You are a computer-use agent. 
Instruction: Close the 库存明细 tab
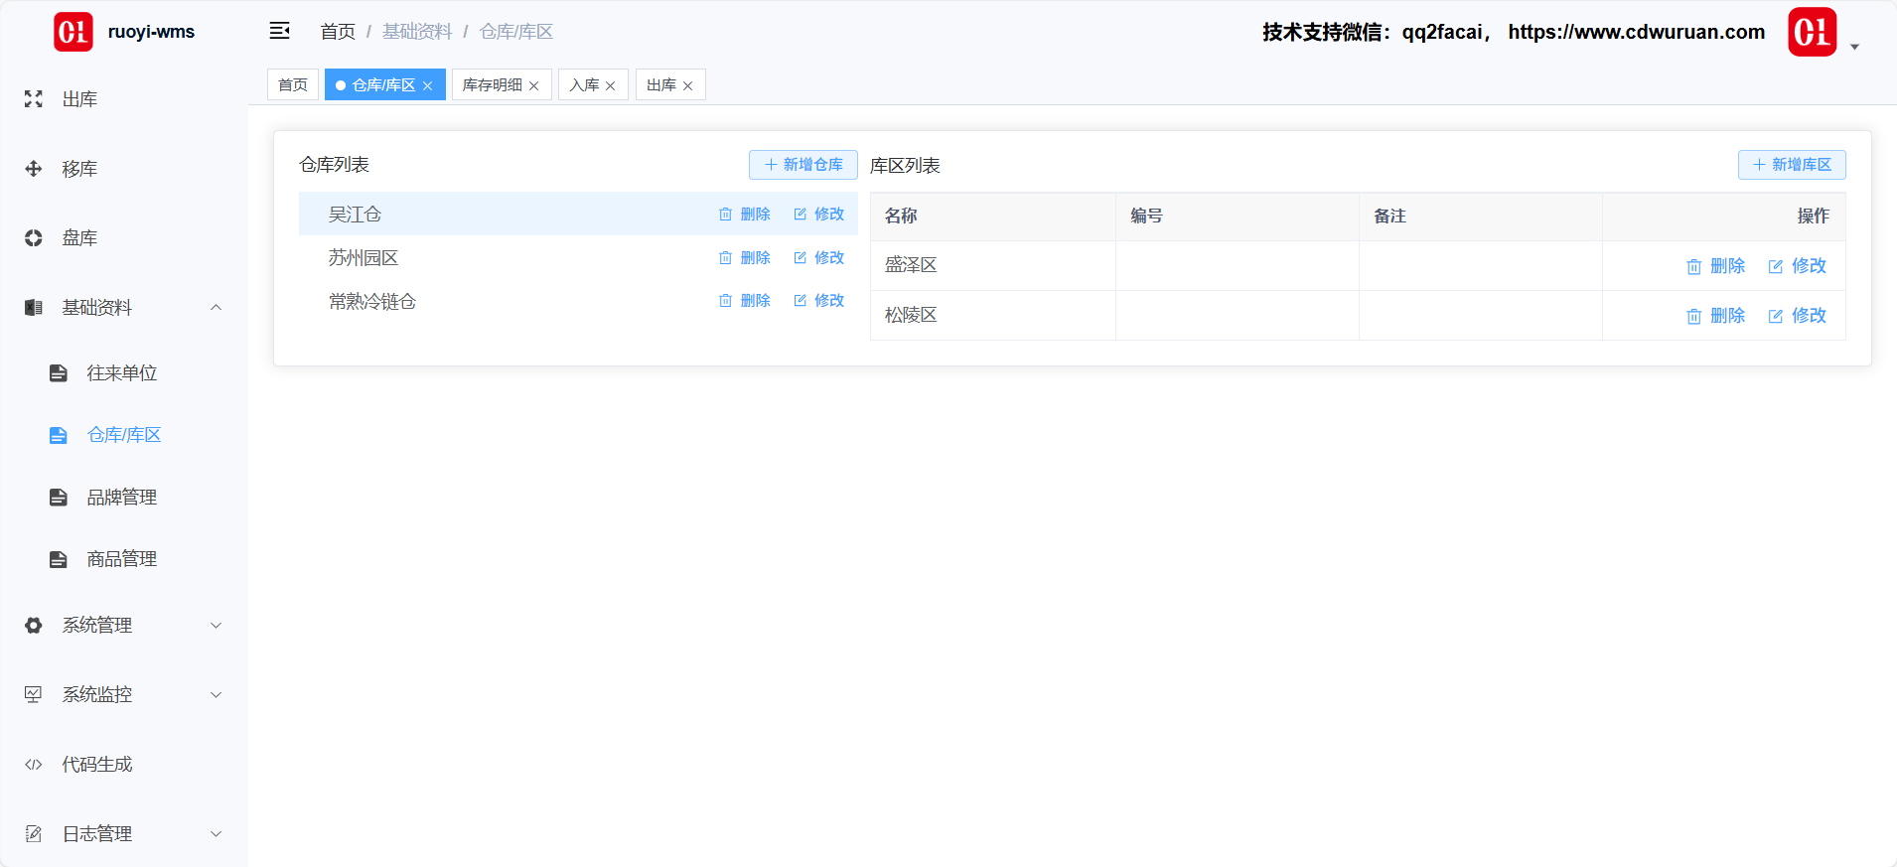click(x=534, y=86)
